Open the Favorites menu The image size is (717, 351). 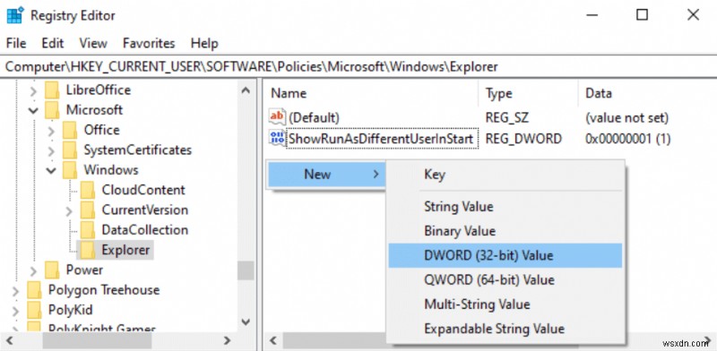tap(149, 43)
